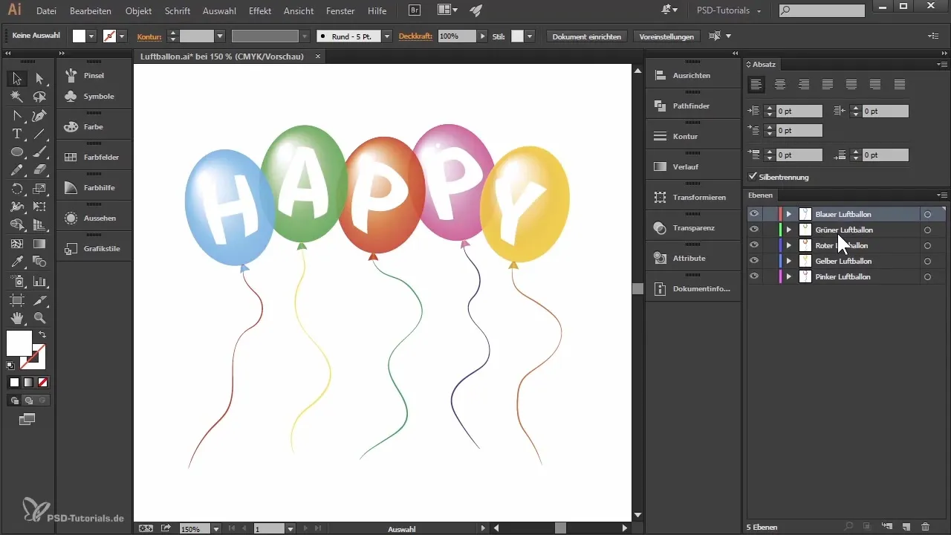This screenshot has height=535, width=951.
Task: Select the Rotate tool
Action: pos(17,189)
